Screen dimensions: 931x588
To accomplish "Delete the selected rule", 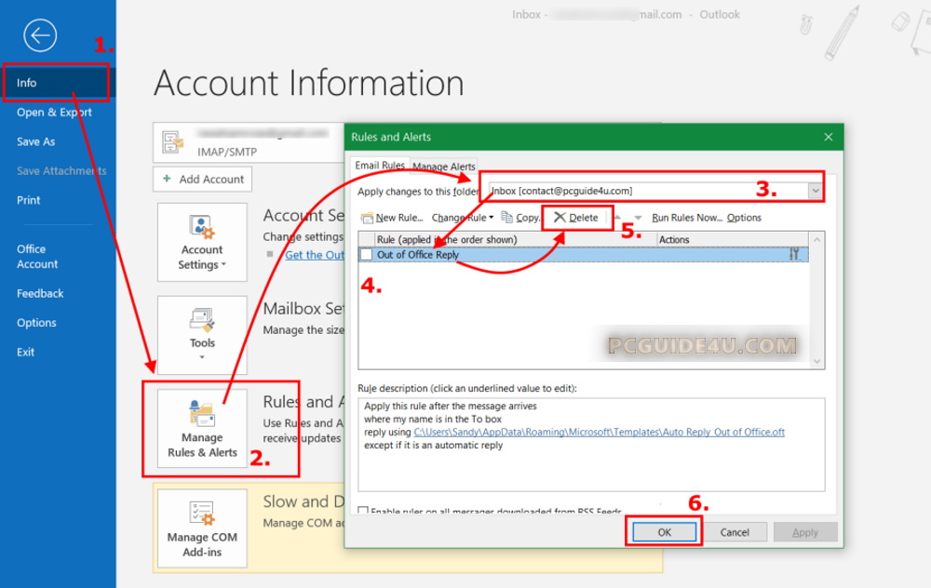I will pos(576,218).
